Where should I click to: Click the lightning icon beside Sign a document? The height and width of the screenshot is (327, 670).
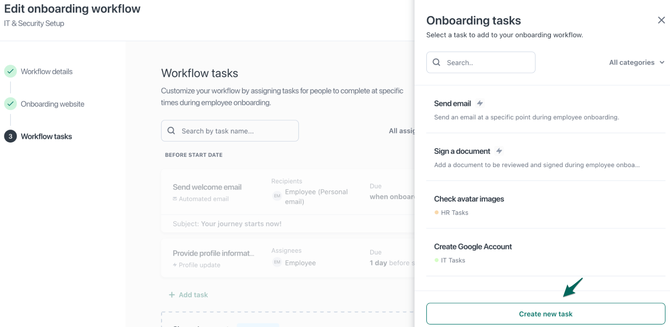coord(499,151)
